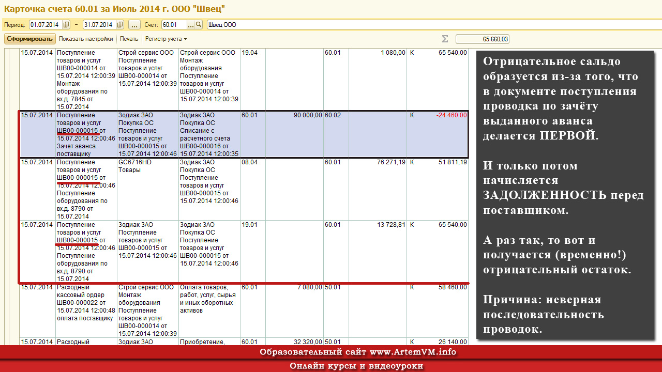This screenshot has width=662, height=372.
Task: Open calendar for end date 31.07.2014
Action: (120, 25)
